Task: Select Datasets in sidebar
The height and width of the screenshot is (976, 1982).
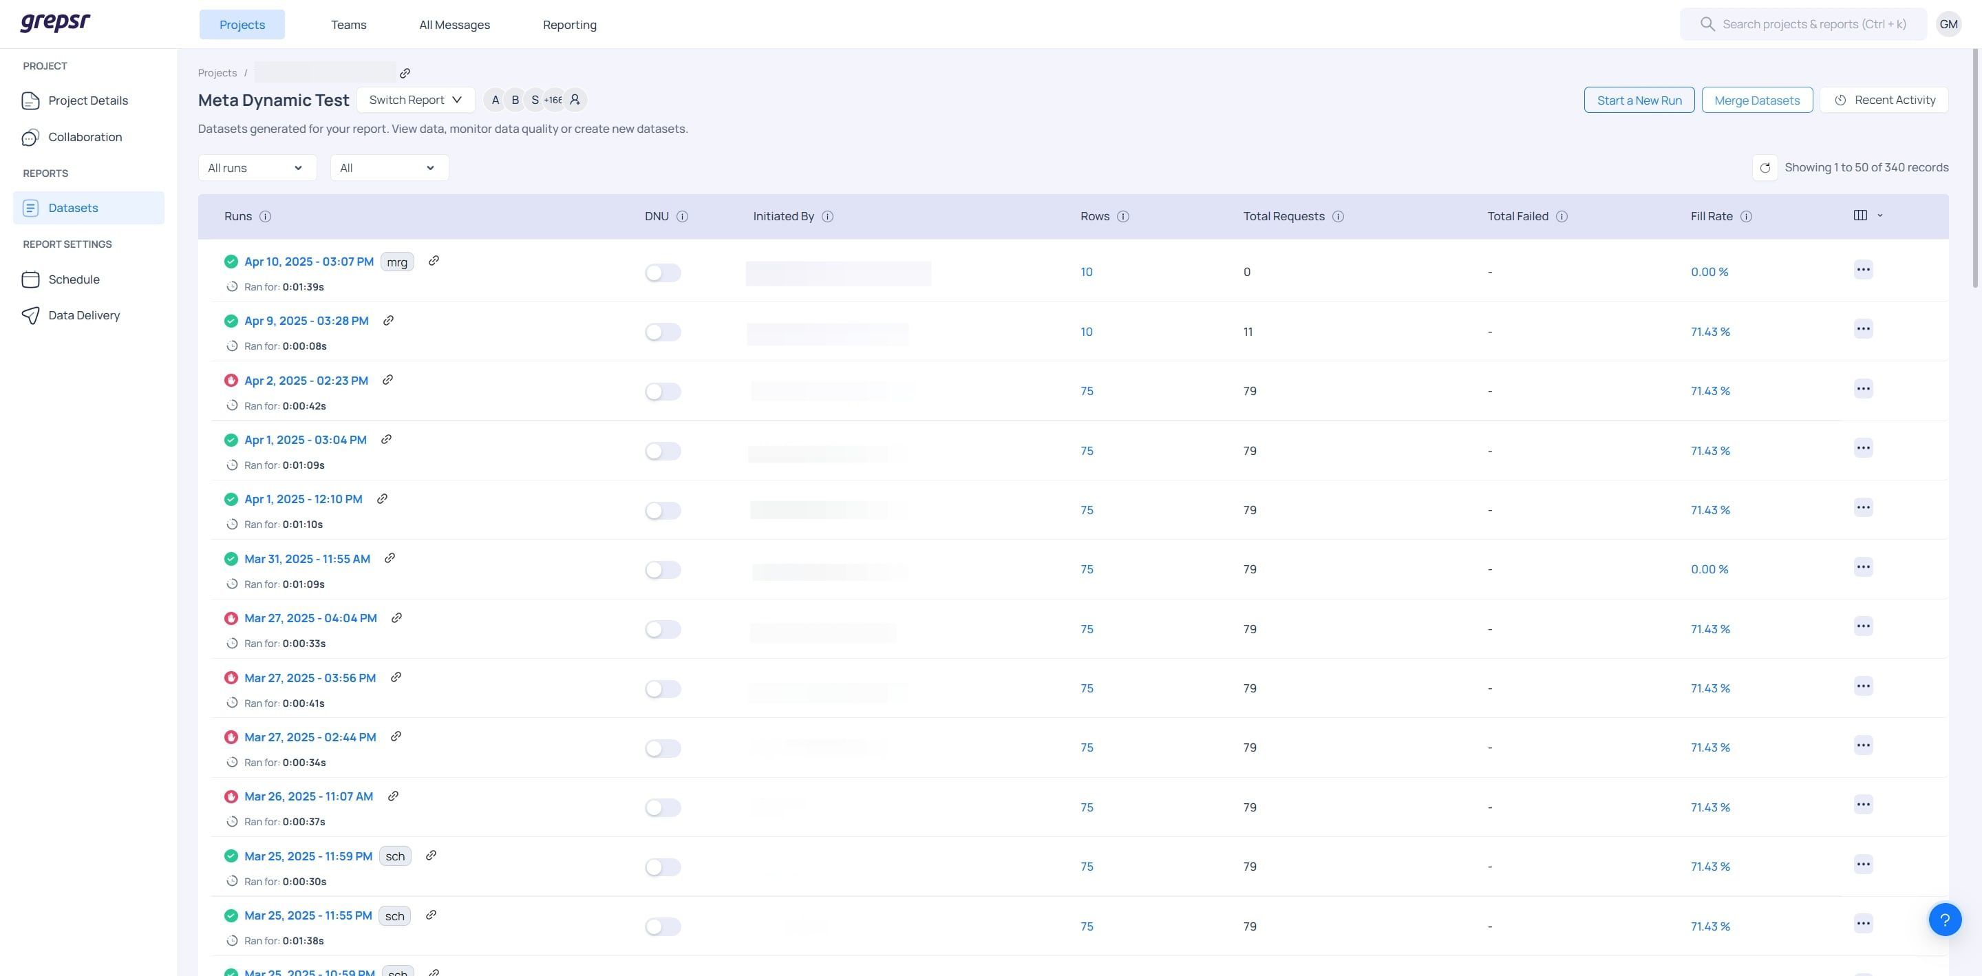Action: 89,208
